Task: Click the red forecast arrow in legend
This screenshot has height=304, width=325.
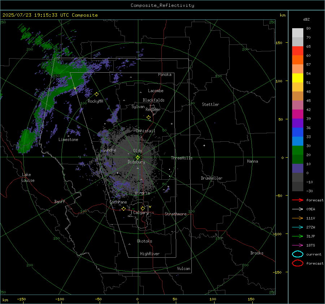Action: click(298, 200)
